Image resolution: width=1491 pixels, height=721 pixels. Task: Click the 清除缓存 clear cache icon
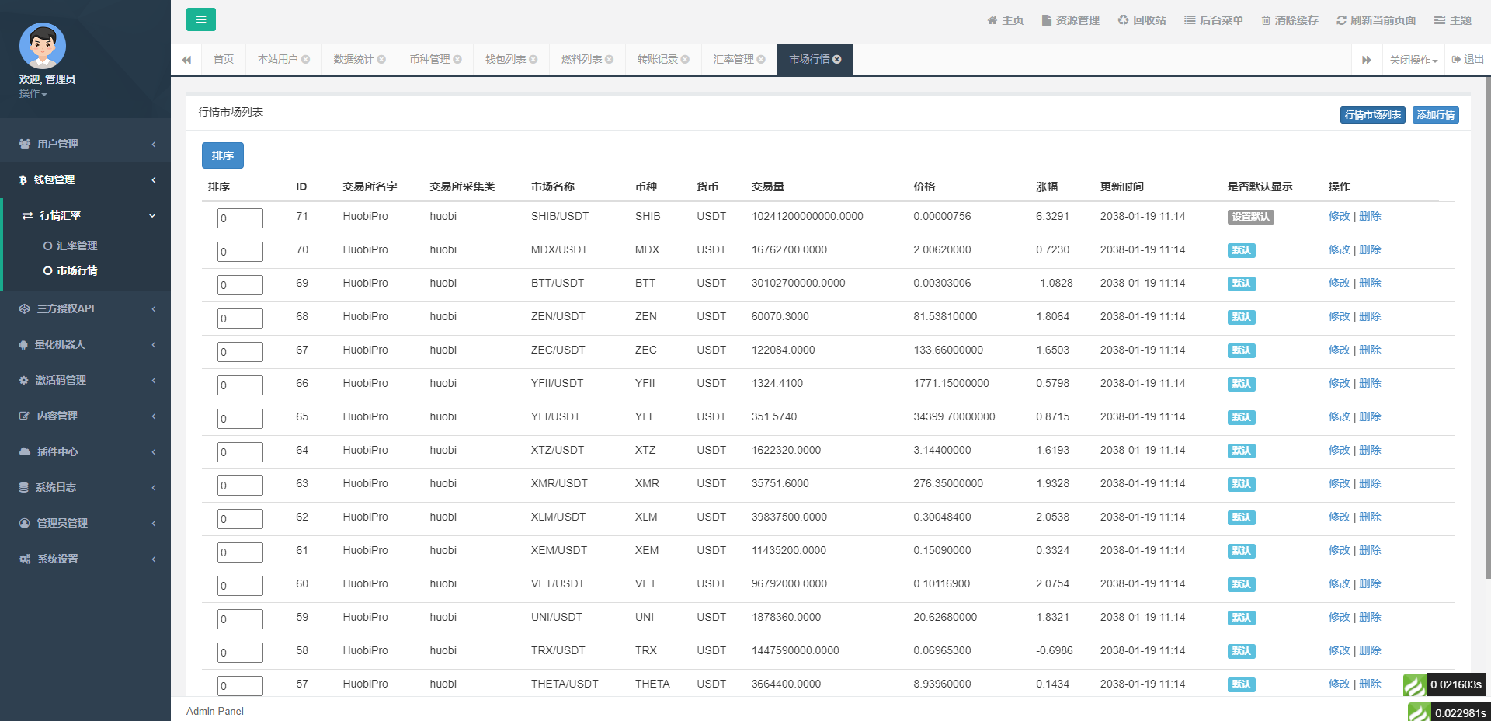[x=1267, y=19]
